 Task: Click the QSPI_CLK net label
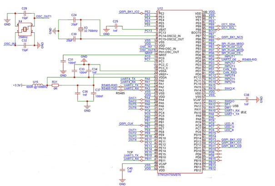point(126,124)
